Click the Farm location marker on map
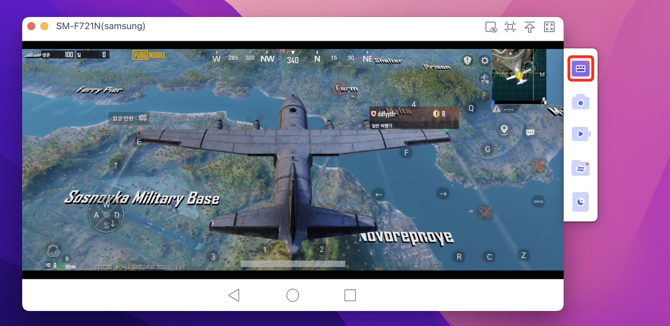 346,88
